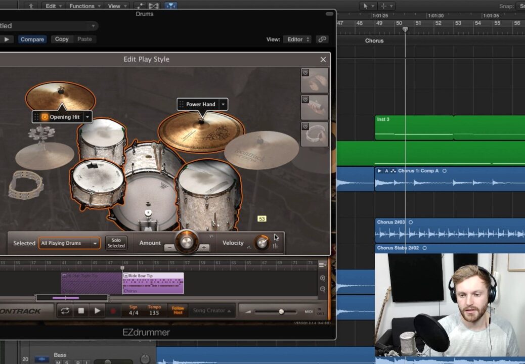Toggle the Follow Host button
The image size is (525, 364).
click(178, 310)
